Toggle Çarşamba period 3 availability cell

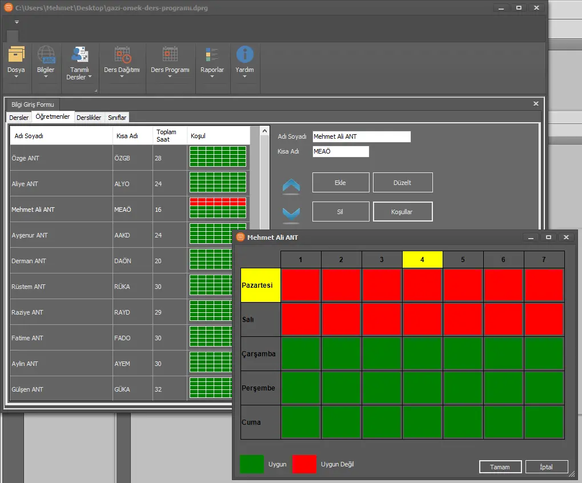point(382,353)
